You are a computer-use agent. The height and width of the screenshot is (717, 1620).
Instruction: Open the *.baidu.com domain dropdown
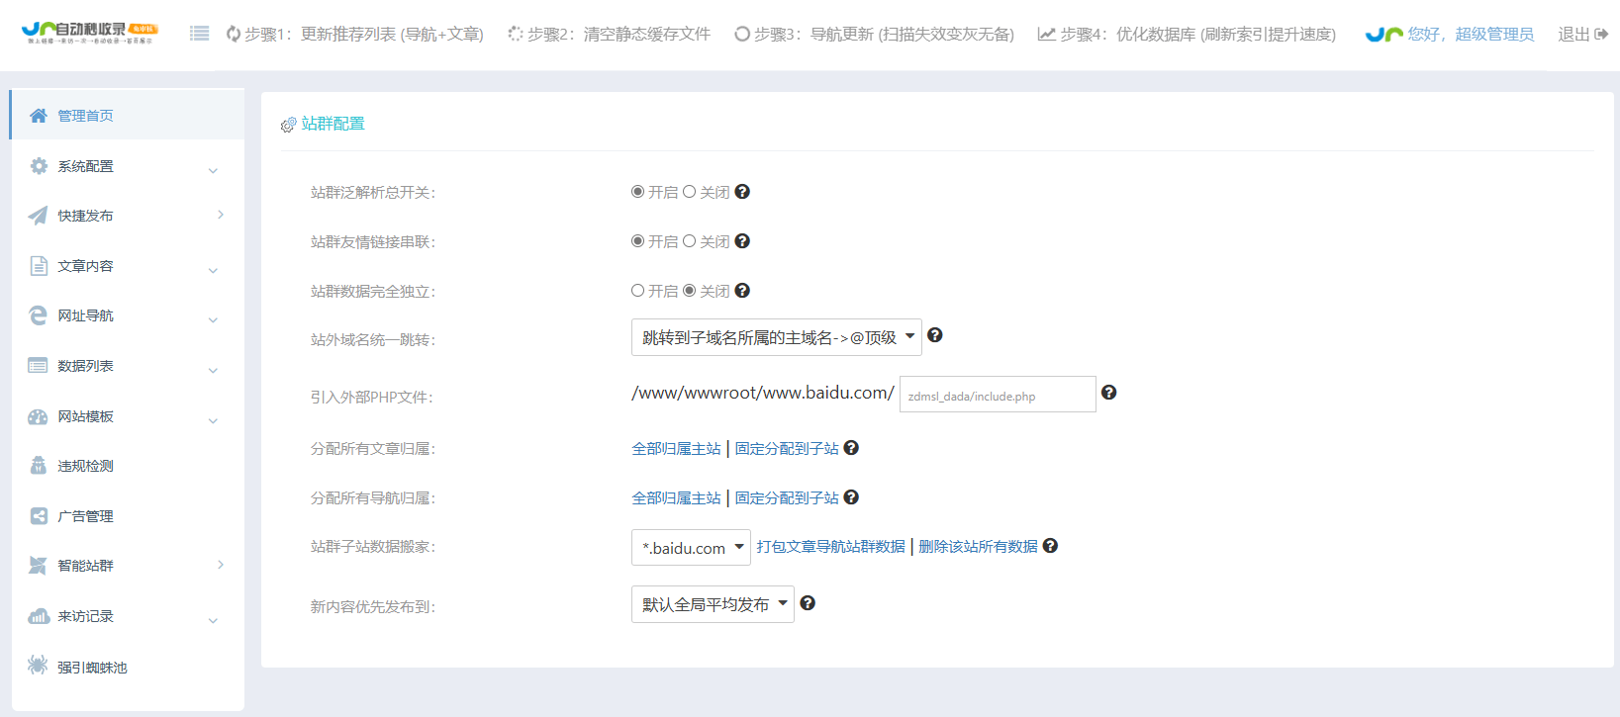coord(691,548)
